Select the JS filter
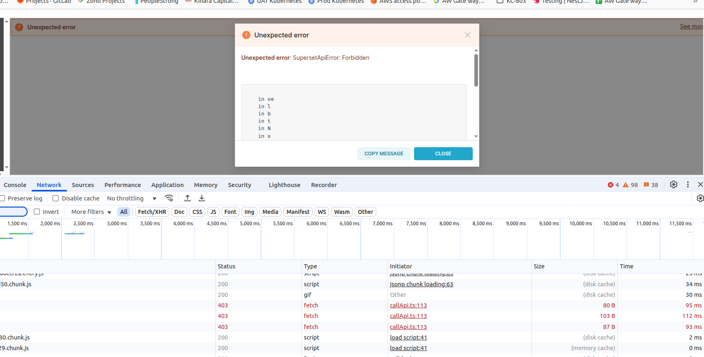 click(x=213, y=212)
